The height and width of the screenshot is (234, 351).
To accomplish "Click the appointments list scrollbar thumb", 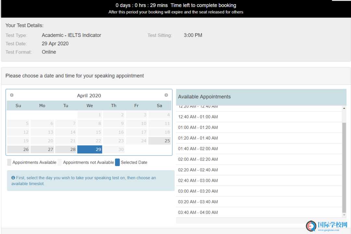I will 344,167.
